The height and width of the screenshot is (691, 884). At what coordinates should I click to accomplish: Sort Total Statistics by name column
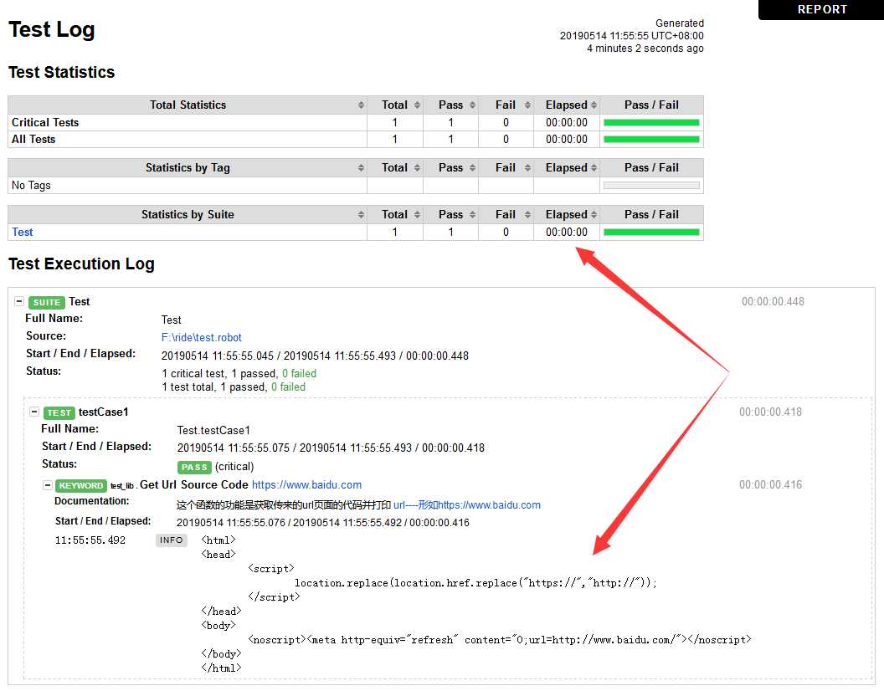click(361, 105)
